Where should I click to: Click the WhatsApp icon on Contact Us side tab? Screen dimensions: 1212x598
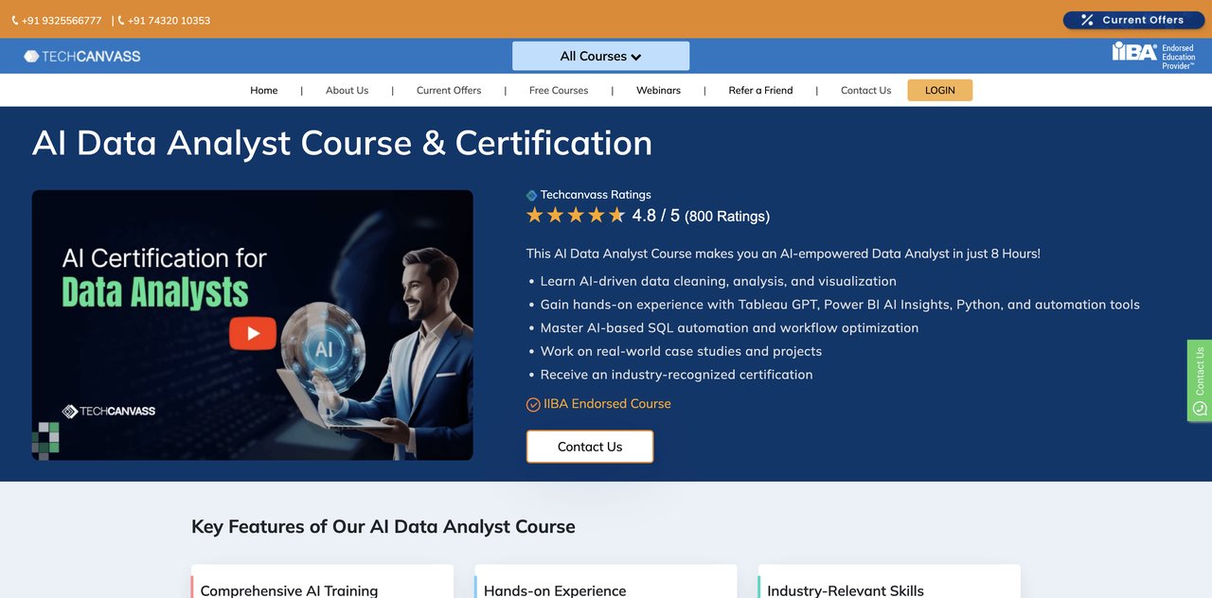tap(1200, 409)
